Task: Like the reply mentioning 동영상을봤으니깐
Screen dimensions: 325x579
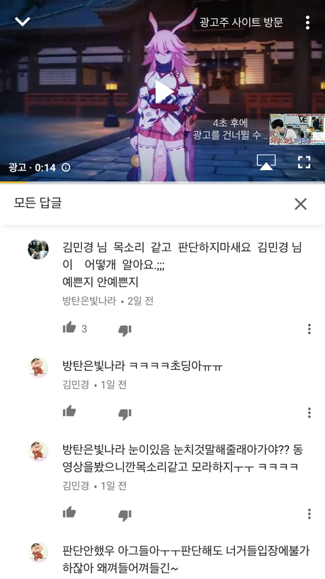Action: [69, 512]
